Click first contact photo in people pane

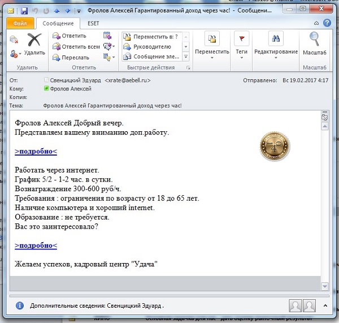point(295,305)
